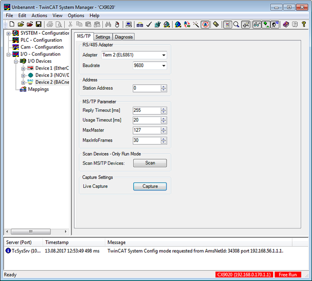Increase MaxInfoFrames with spinner up

click(x=164, y=139)
